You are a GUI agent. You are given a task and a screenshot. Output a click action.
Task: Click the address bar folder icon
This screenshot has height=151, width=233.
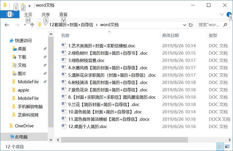pyautogui.click(x=40, y=25)
